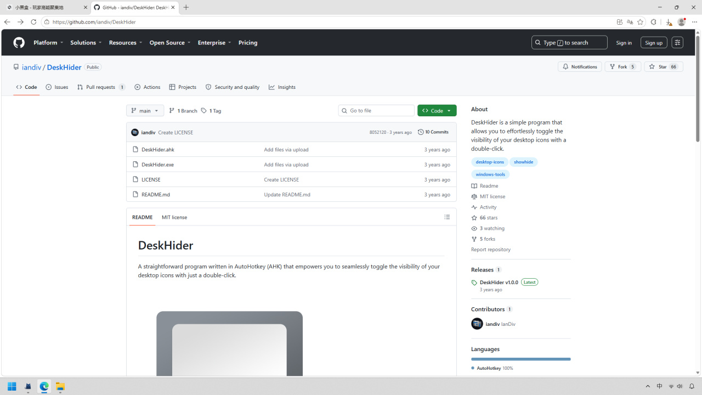702x395 pixels.
Task: Go forward with the browser forward arrow
Action: 20,22
